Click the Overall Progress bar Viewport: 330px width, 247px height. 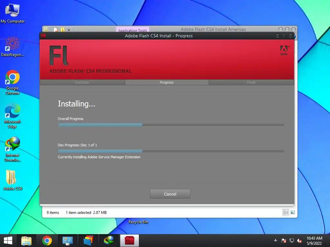coord(171,125)
